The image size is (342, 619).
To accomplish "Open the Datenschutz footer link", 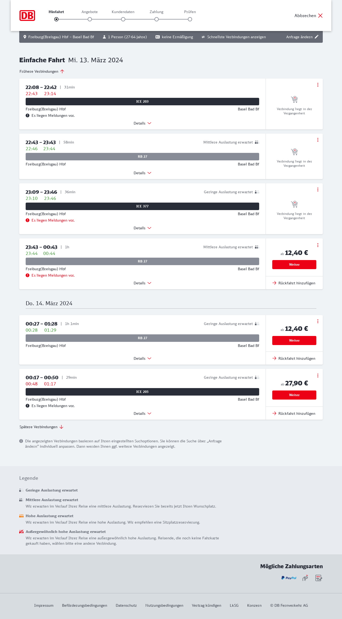I will click(126, 605).
